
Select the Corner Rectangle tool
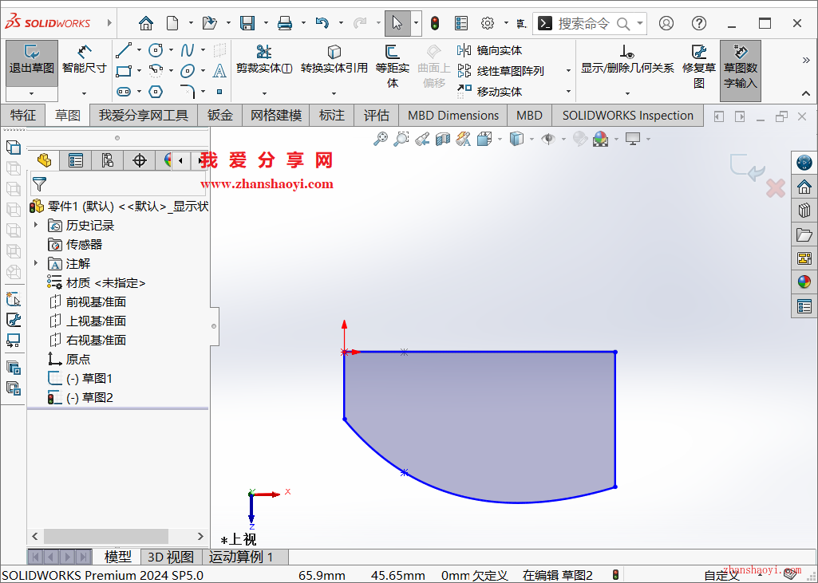click(x=124, y=70)
